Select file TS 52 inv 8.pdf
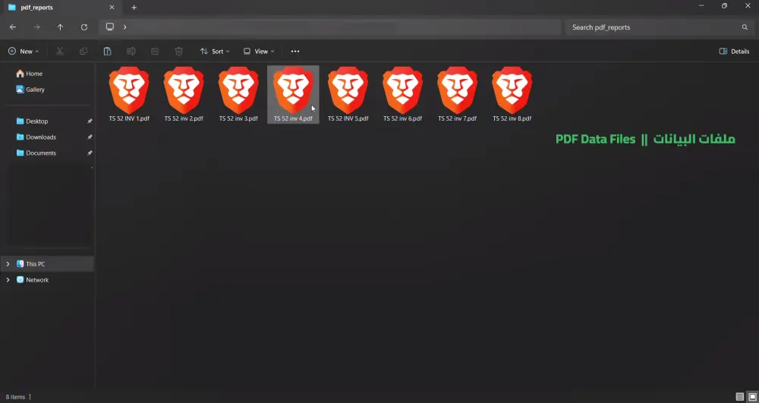Screen dimensions: 759x403 click(512, 94)
